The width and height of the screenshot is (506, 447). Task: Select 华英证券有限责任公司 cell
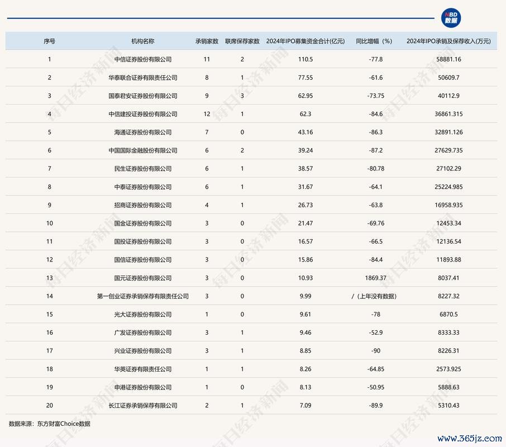tap(143, 369)
